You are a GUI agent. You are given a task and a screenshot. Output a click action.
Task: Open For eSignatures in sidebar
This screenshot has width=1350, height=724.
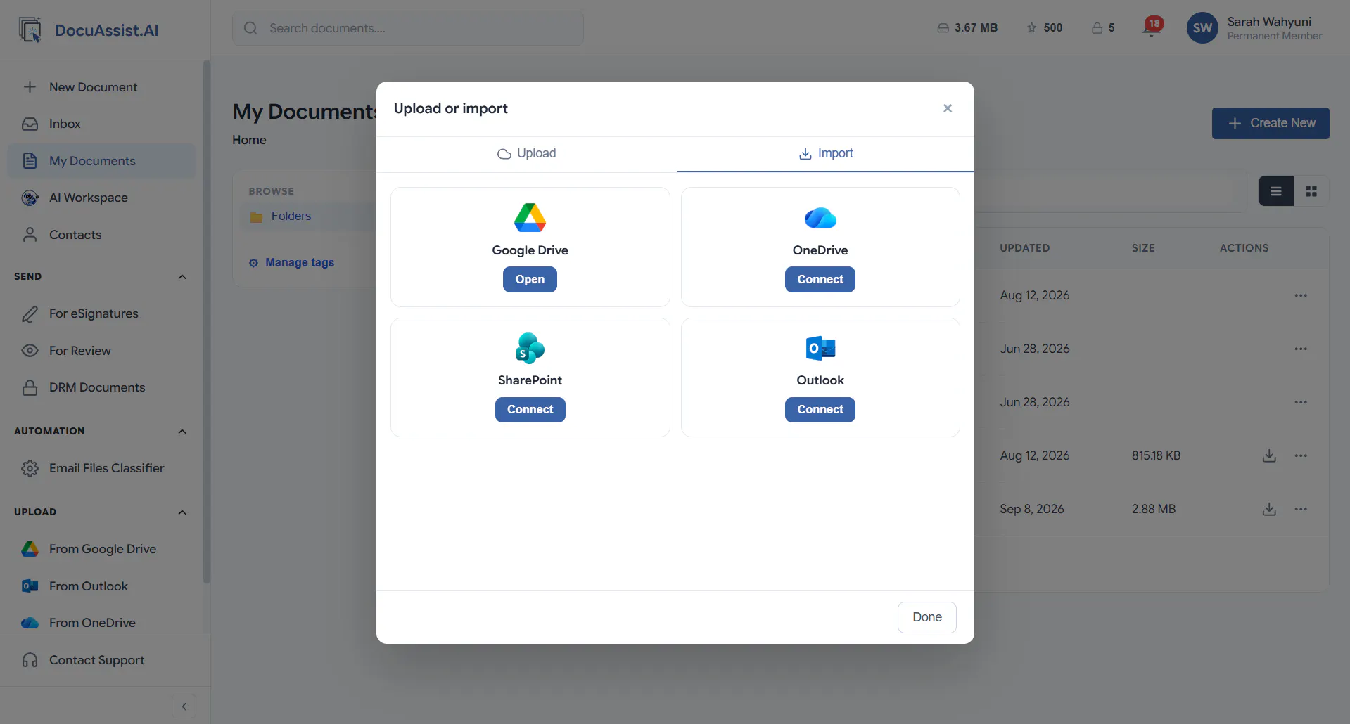click(101, 313)
